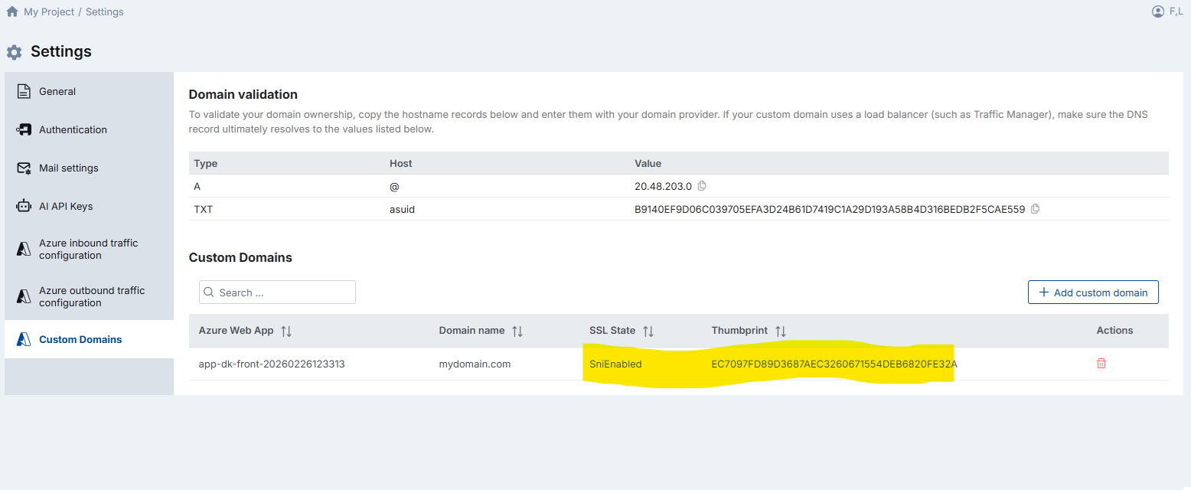This screenshot has height=490, width=1191.
Task: Copy the A record IP value
Action: [x=702, y=185]
